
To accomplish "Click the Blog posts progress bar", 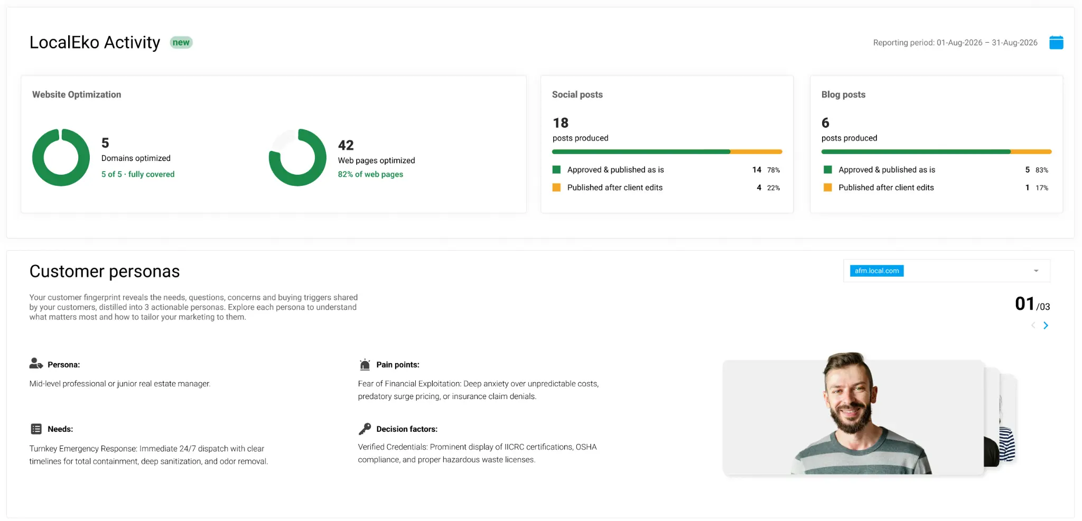I will point(936,151).
